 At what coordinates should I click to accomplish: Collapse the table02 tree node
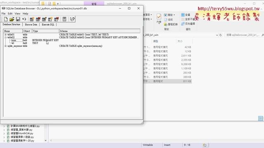click(x=5, y=37)
